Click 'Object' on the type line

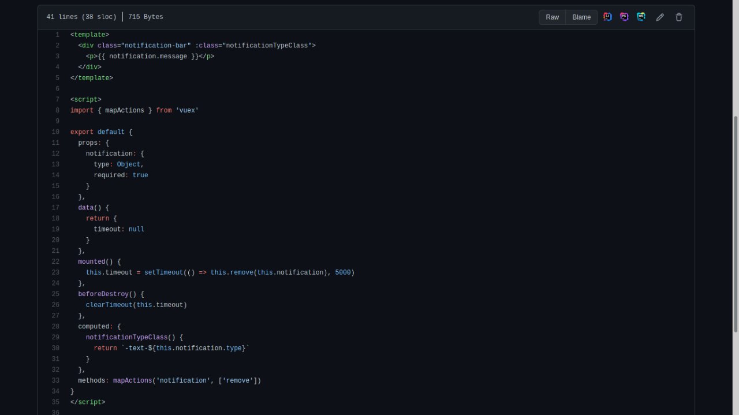129,164
